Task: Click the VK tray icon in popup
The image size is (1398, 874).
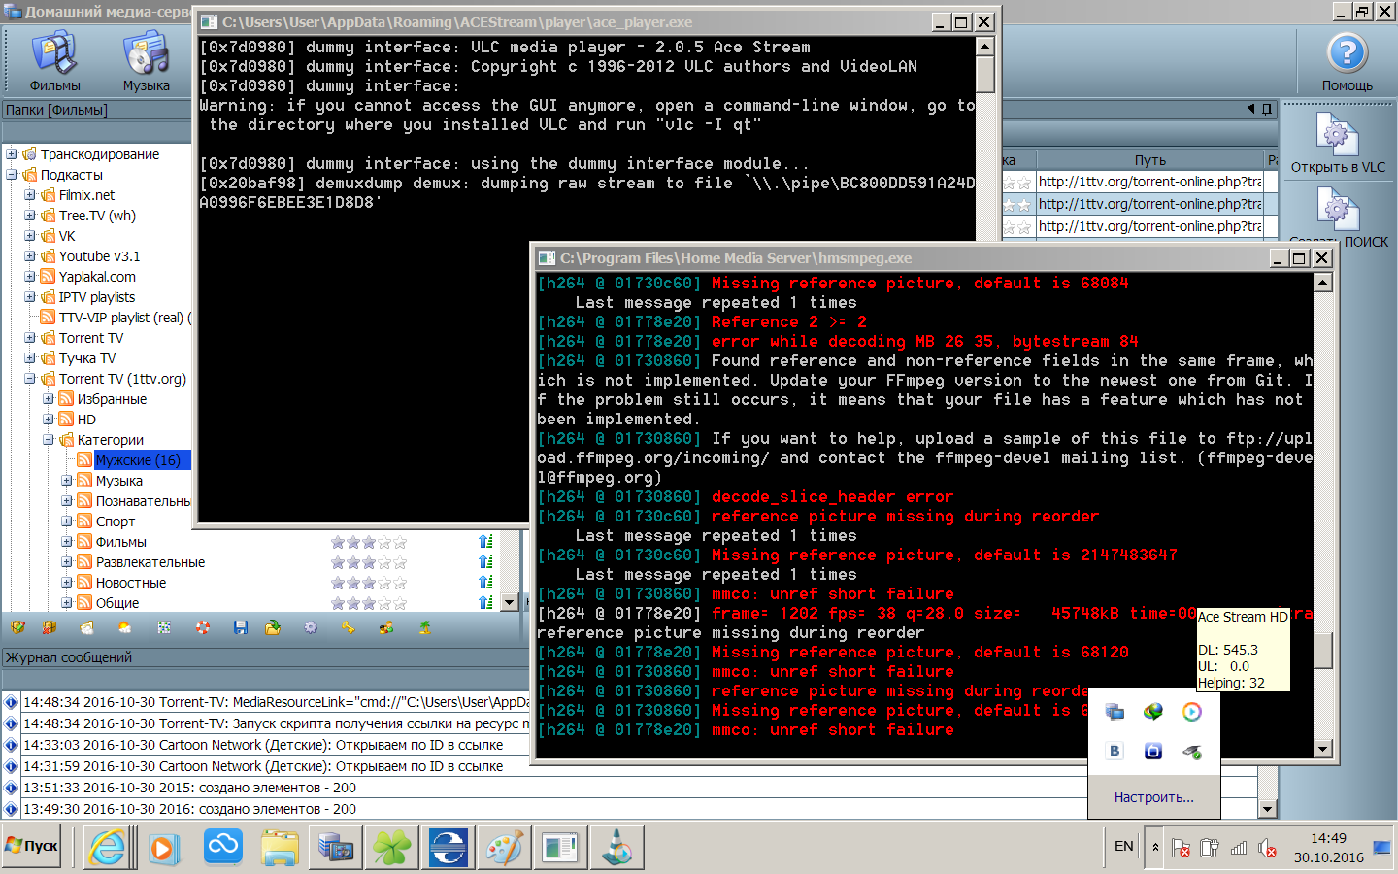Action: [1115, 751]
